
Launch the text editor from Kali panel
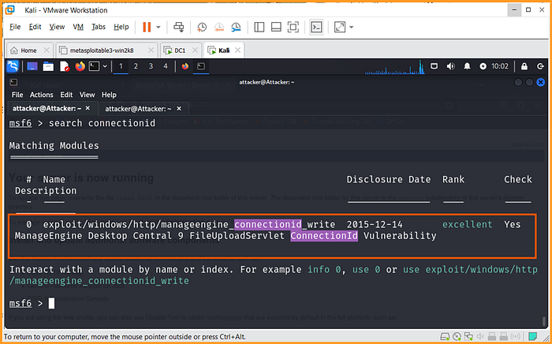point(65,66)
